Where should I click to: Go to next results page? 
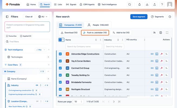click(x=114, y=101)
